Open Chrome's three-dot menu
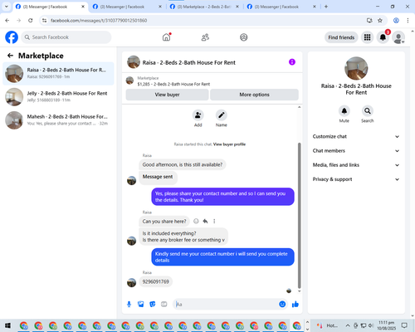 pos(408,20)
